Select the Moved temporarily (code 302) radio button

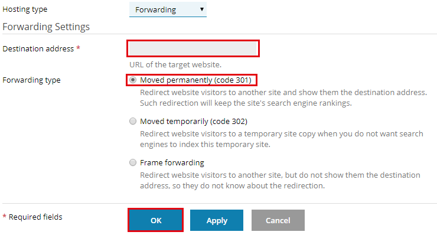click(x=133, y=121)
